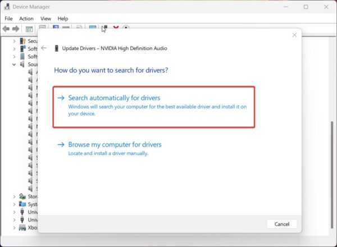337x247 pixels.
Task: Expand the Stor… tree category
Action: click(x=14, y=196)
